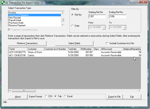The image size is (150, 109).
Task: Choose CSV export format
Action: (46, 96)
